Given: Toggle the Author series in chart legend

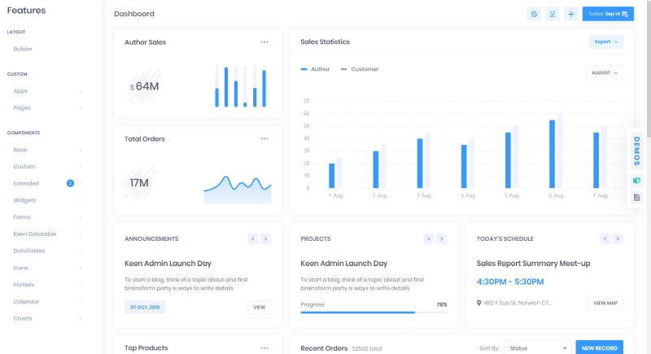Looking at the screenshot, I should click(x=316, y=69).
